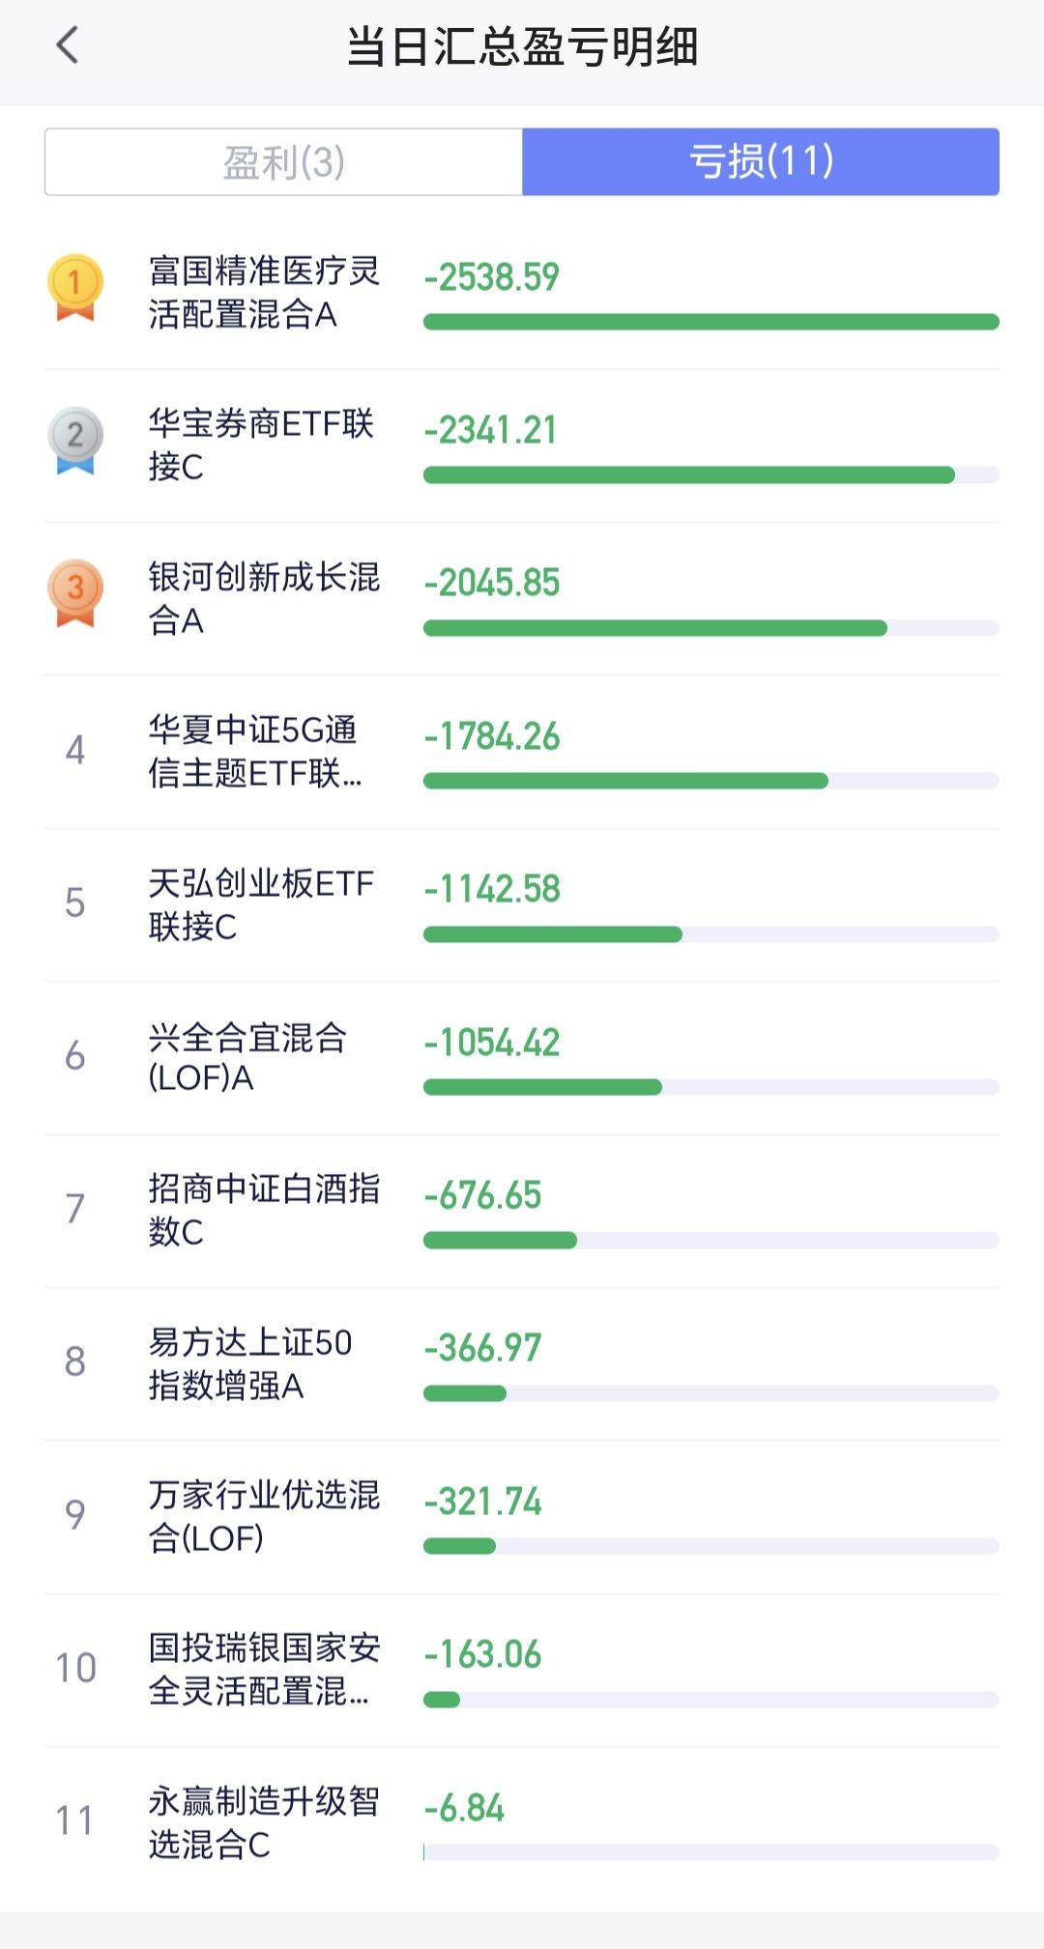Open 华宝券商ETF联接C fund details
This screenshot has width=1044, height=1949.
pos(261,445)
